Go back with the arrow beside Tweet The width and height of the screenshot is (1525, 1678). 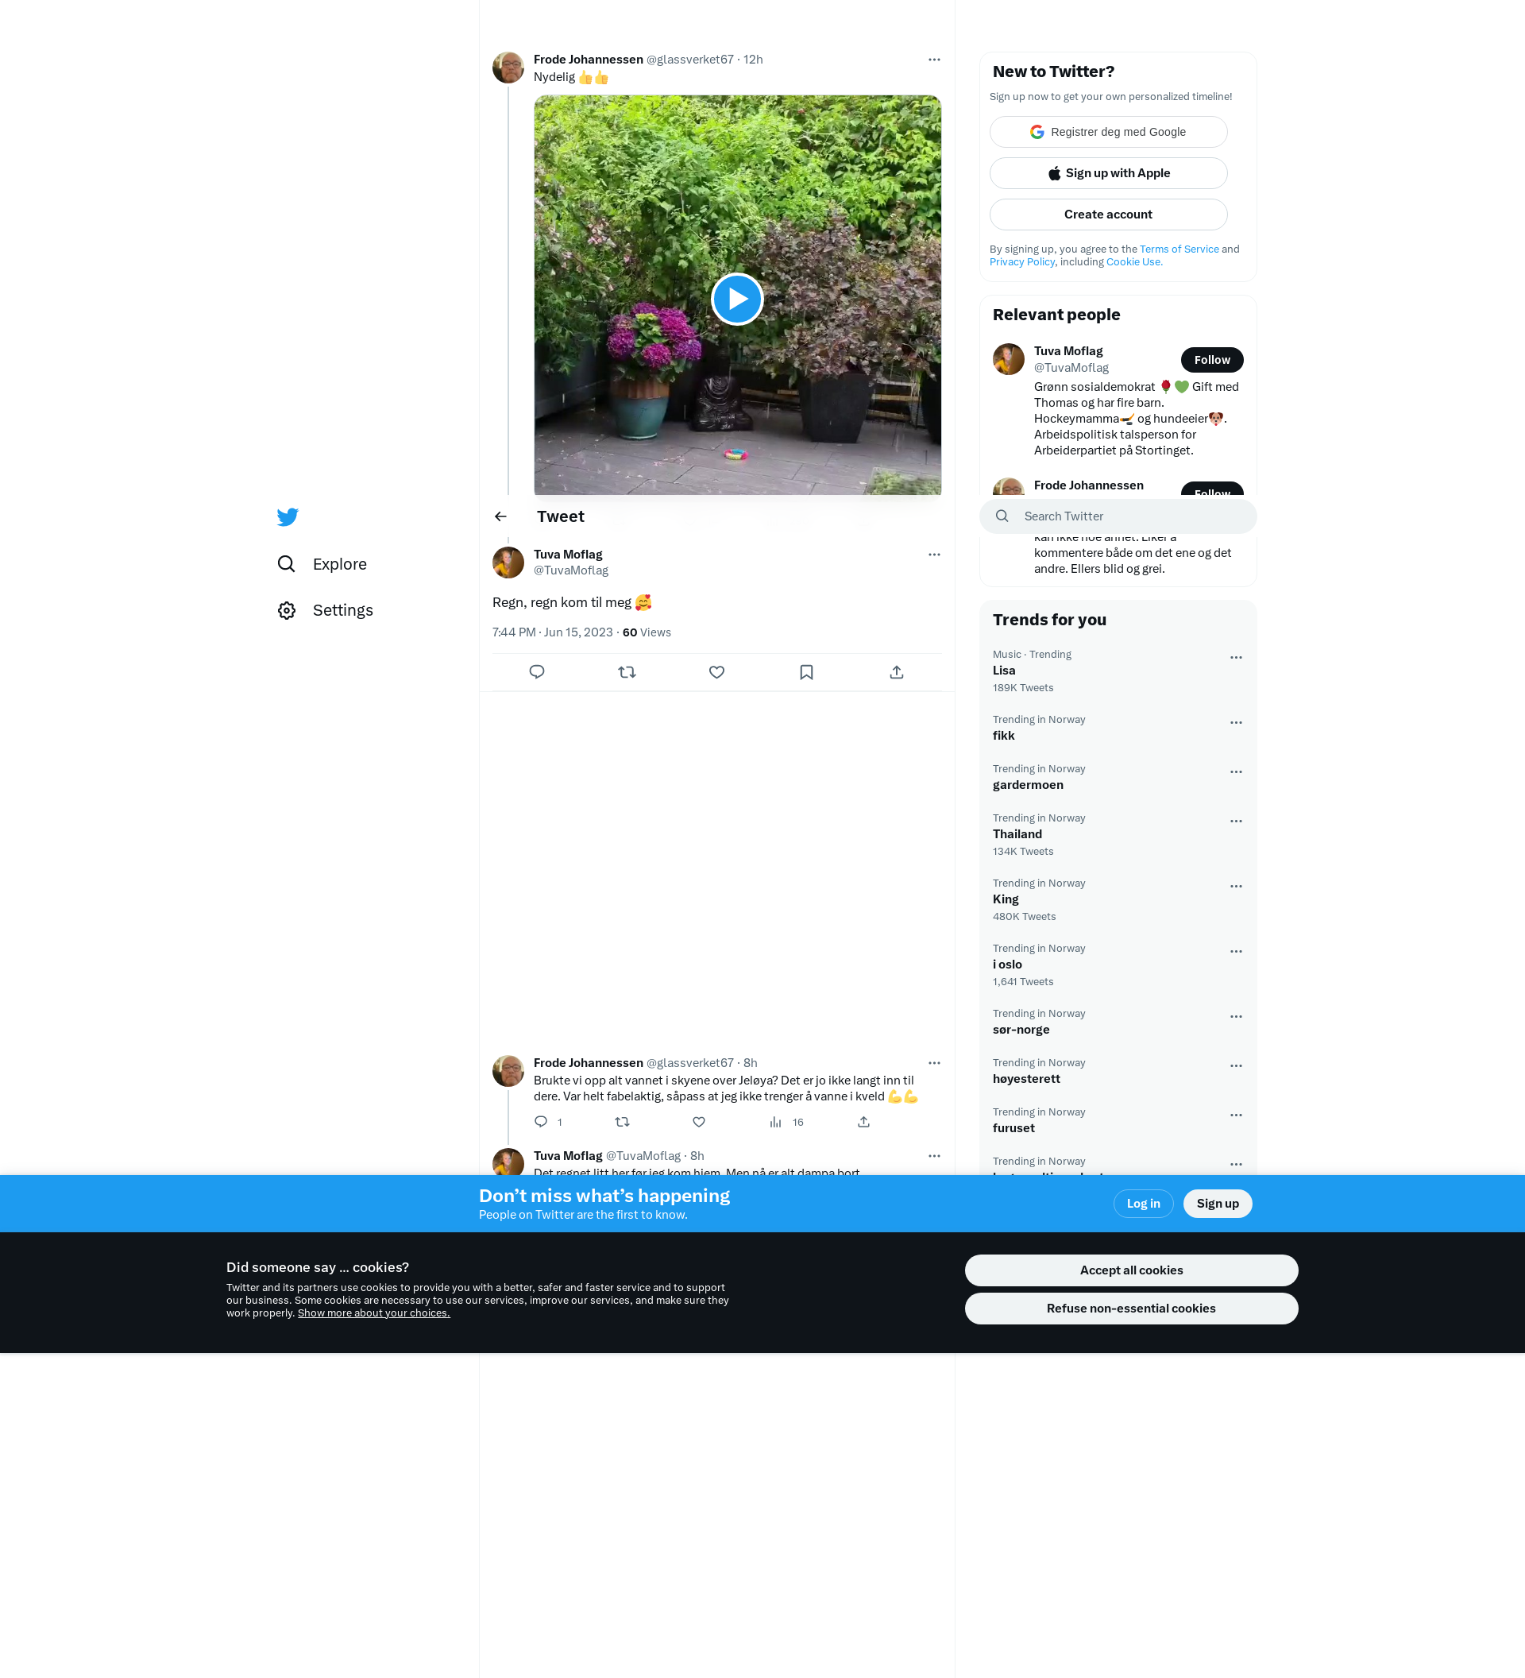[500, 517]
